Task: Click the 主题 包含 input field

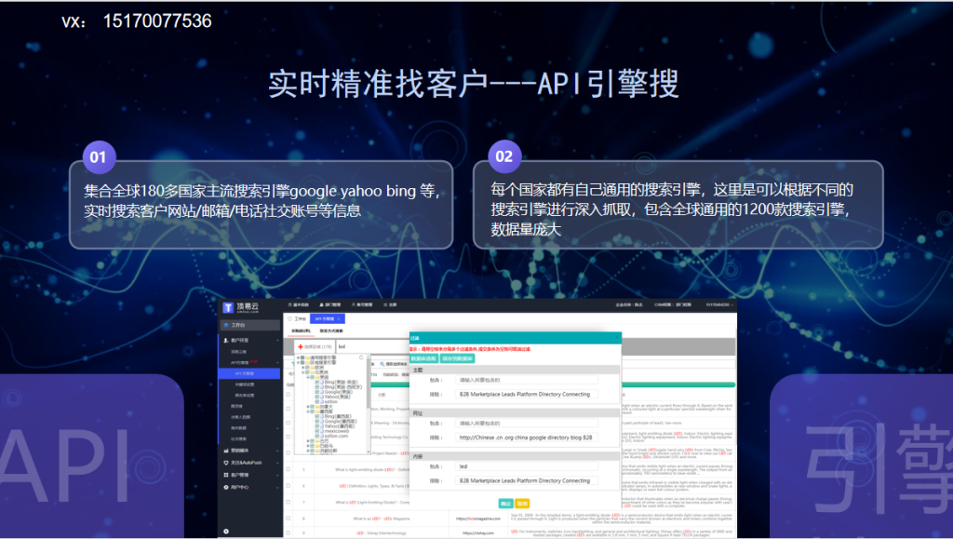Action: pyautogui.click(x=527, y=380)
